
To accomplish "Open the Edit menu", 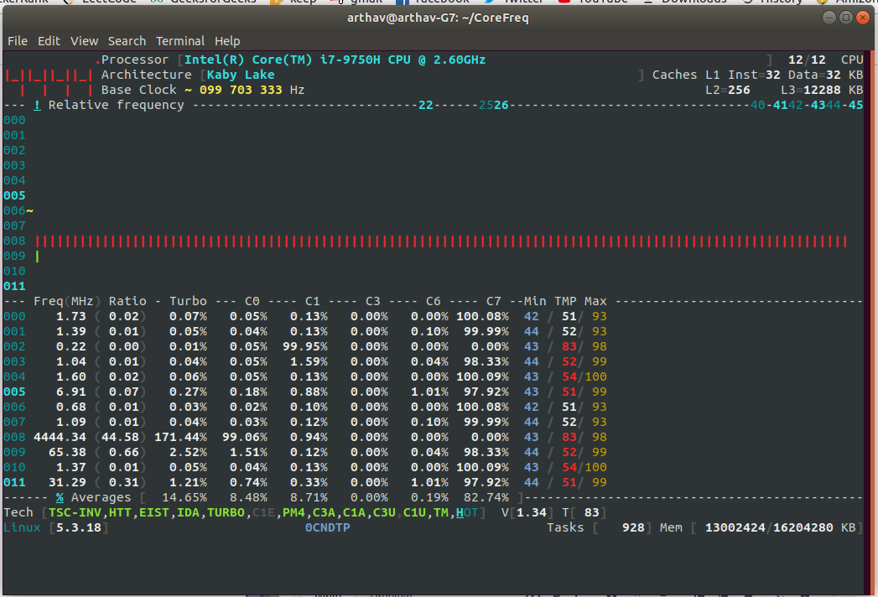I will click(49, 41).
